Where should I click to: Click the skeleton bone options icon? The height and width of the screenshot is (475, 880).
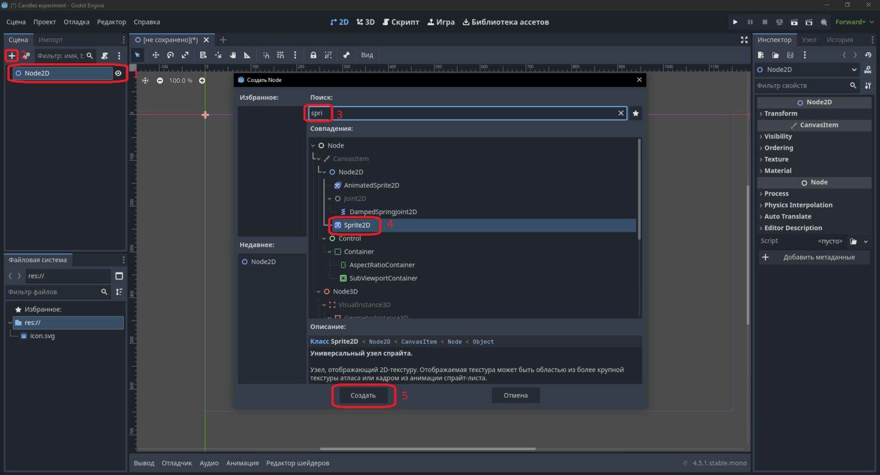pos(346,55)
